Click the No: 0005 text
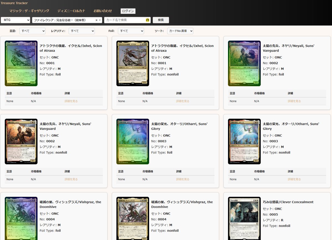 click(270, 215)
